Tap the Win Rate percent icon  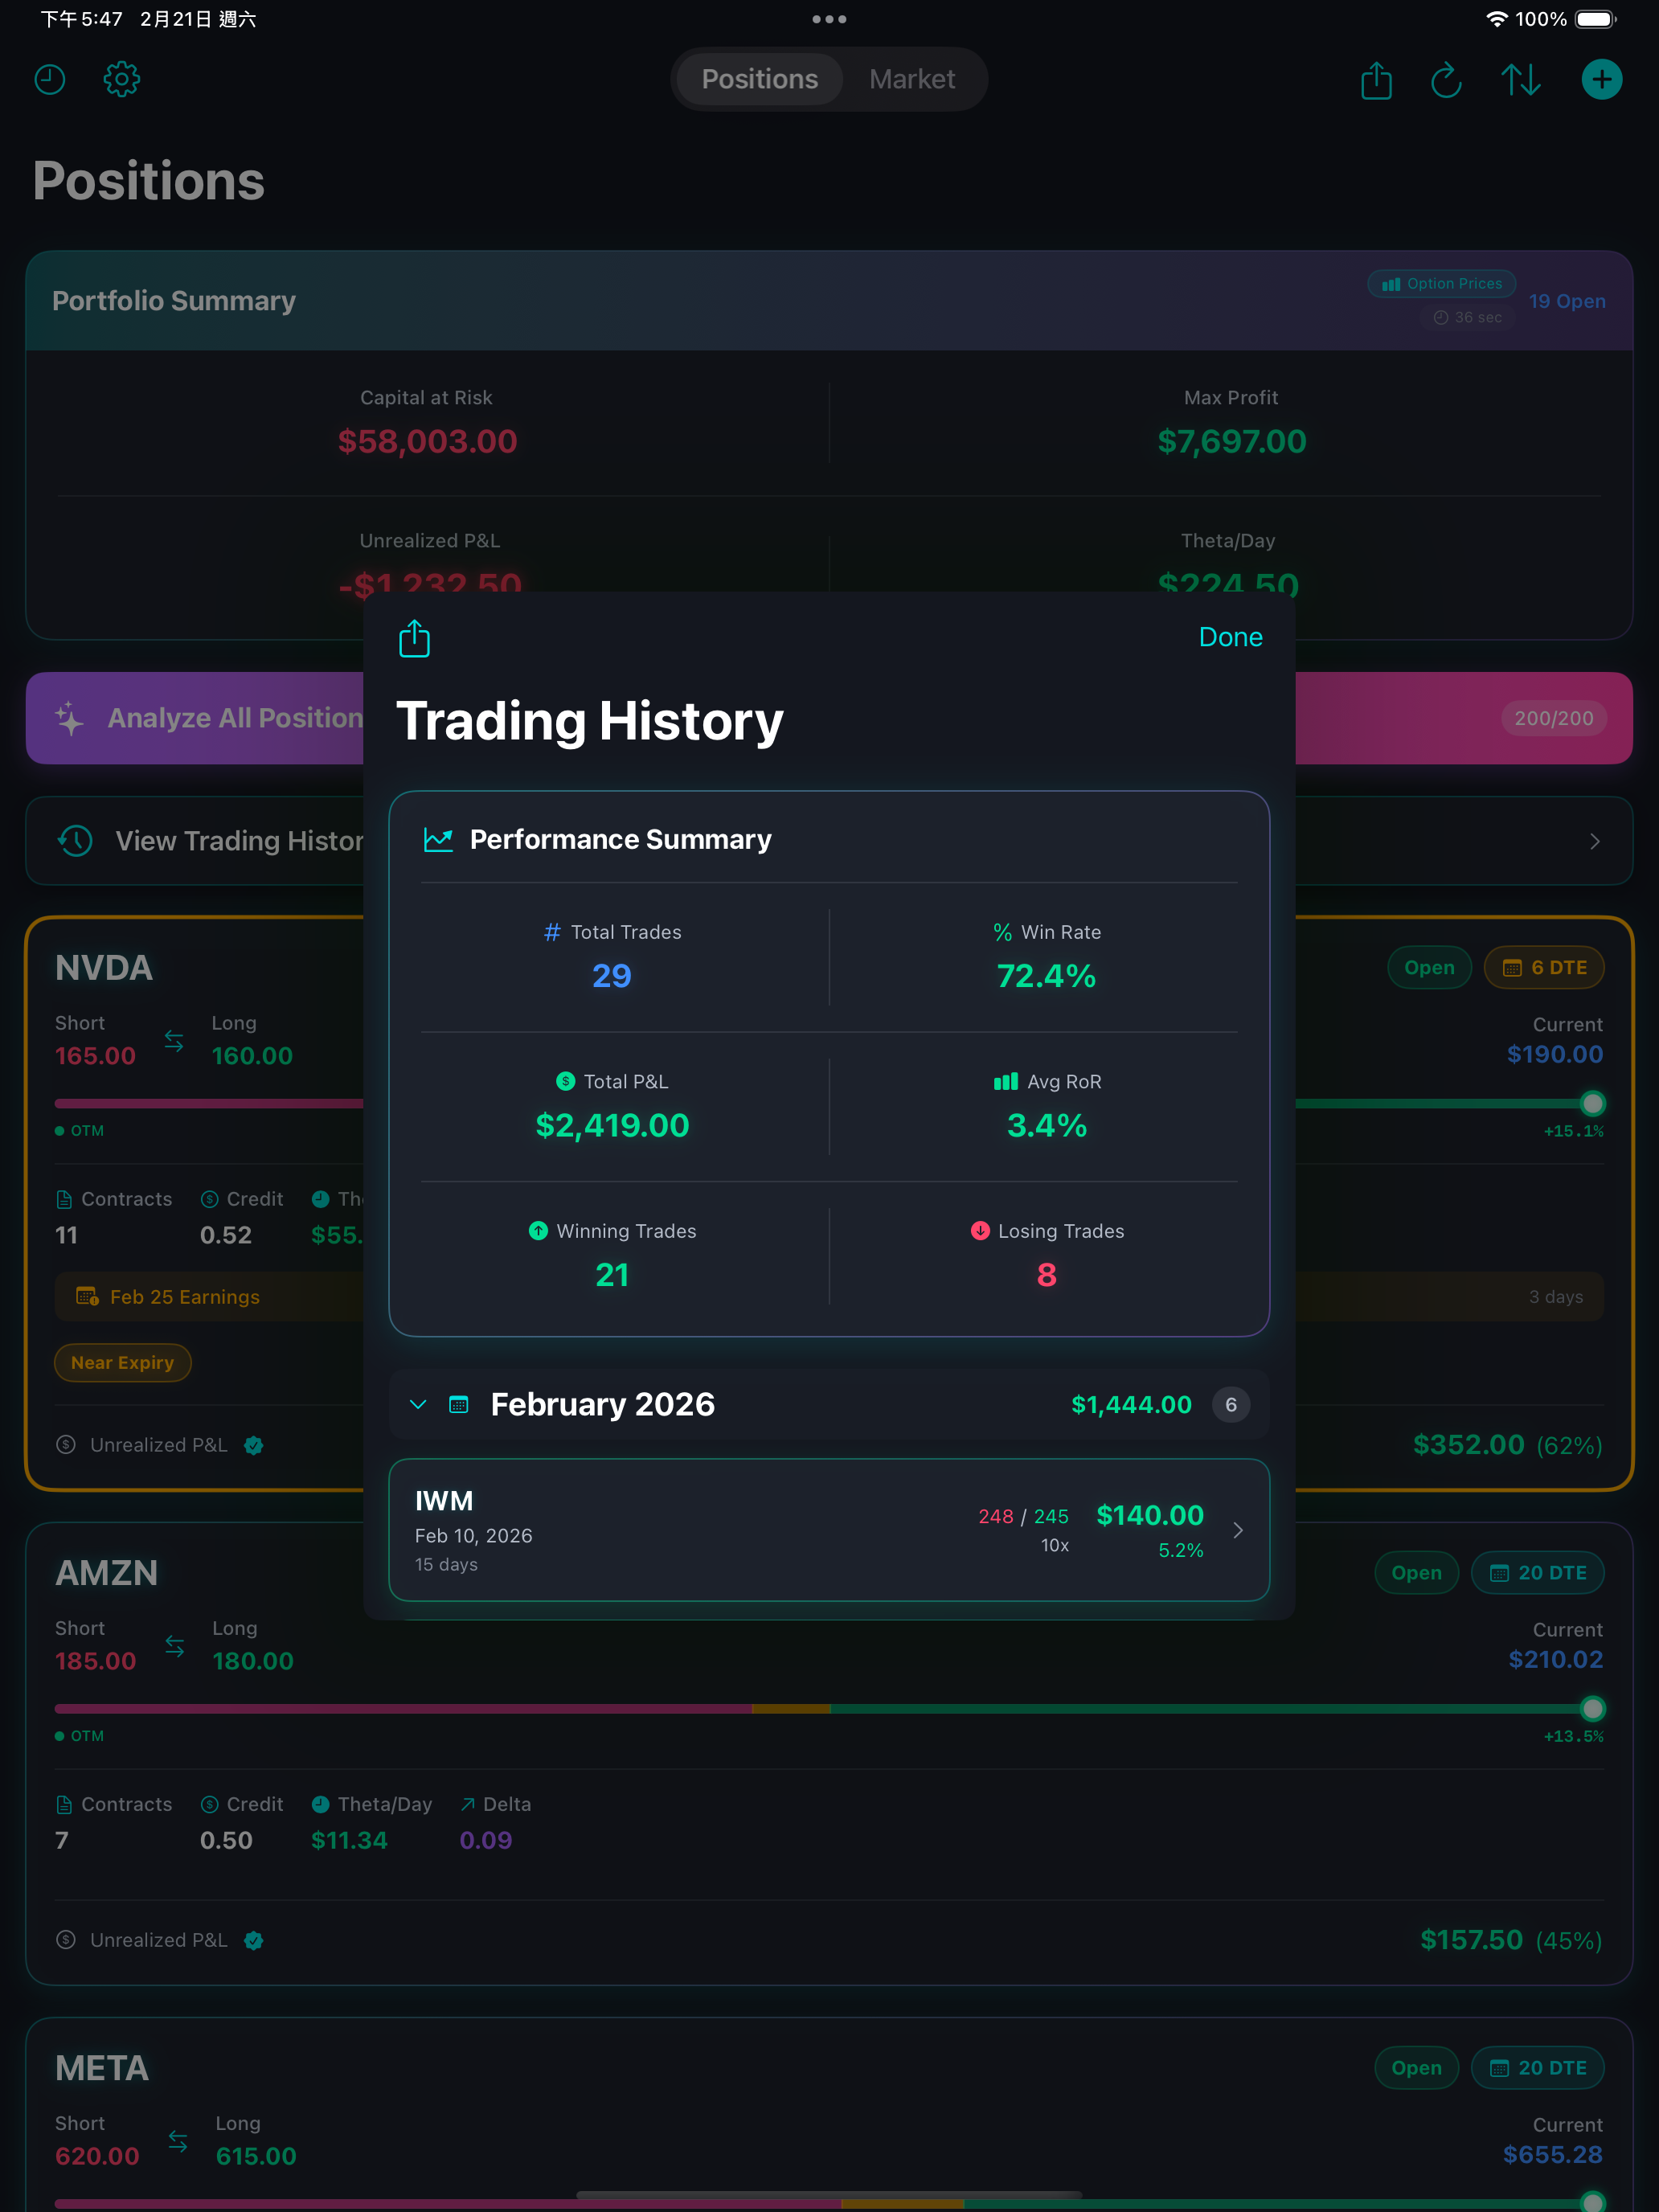1002,932
